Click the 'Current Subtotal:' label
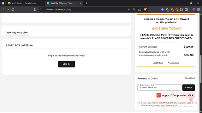Screen dimensions: 202x113 pyautogui.click(x=148, y=47)
